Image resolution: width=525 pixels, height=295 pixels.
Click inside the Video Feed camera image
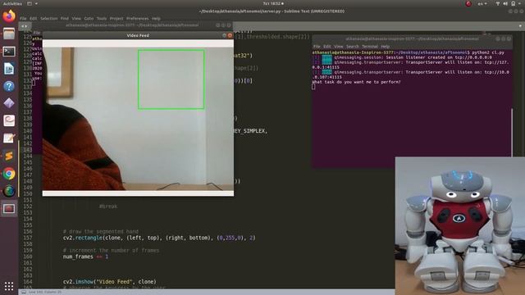[138, 119]
